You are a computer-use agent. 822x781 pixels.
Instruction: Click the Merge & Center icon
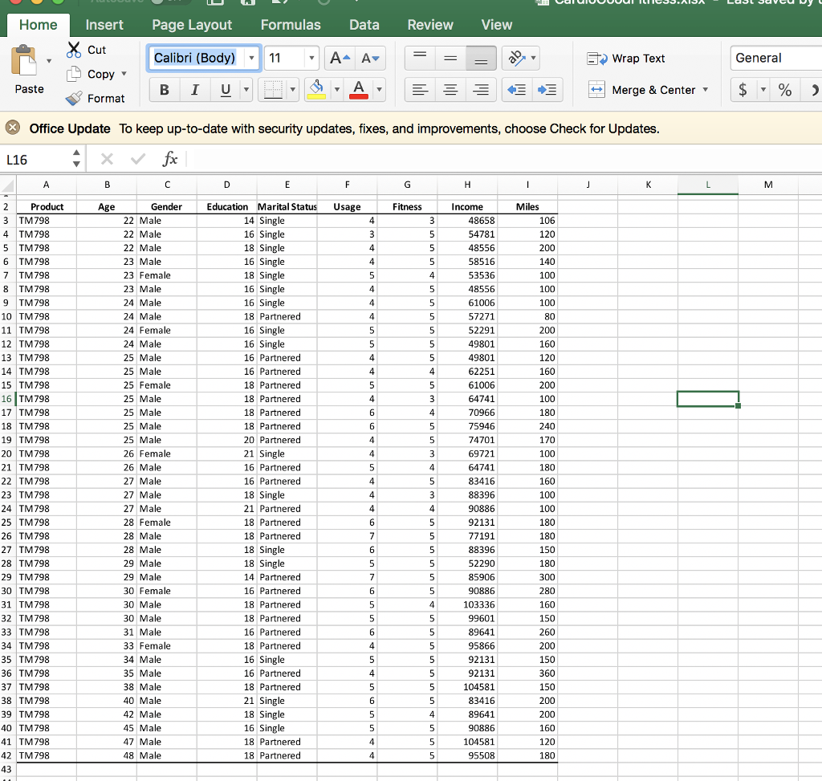pyautogui.click(x=596, y=90)
